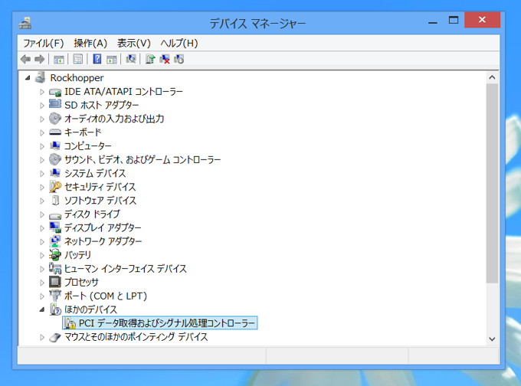
Task: Expand ヒューマン インターフェイス デバイス node
Action: 42,269
